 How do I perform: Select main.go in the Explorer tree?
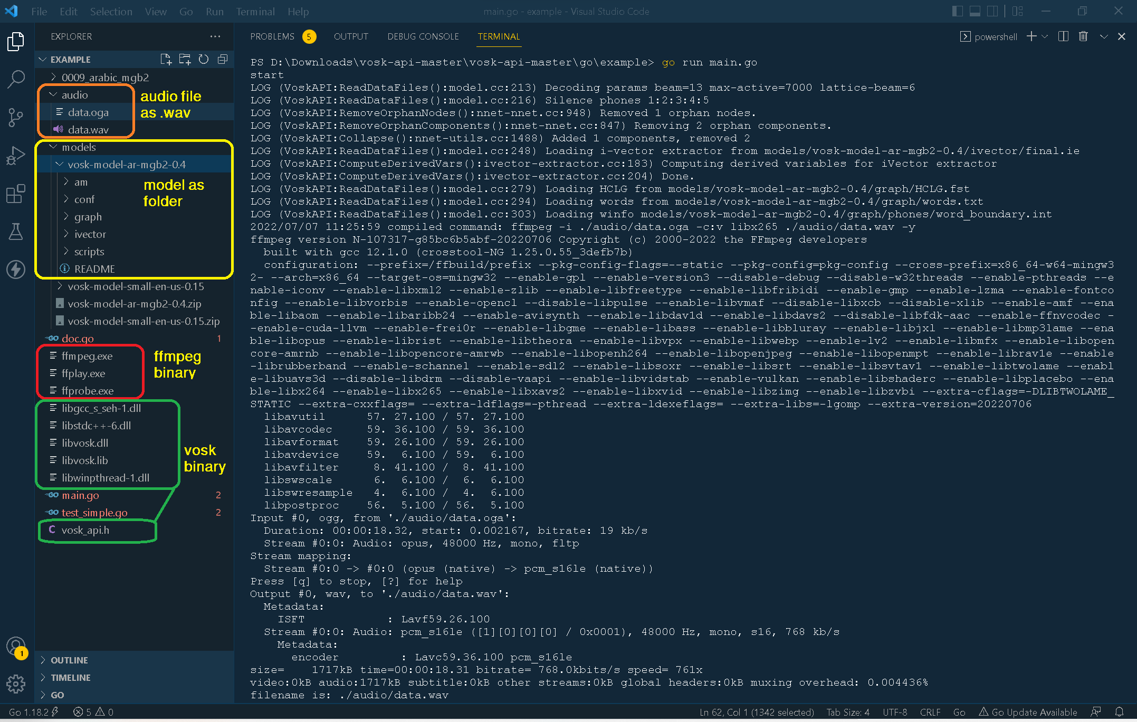[x=80, y=495]
